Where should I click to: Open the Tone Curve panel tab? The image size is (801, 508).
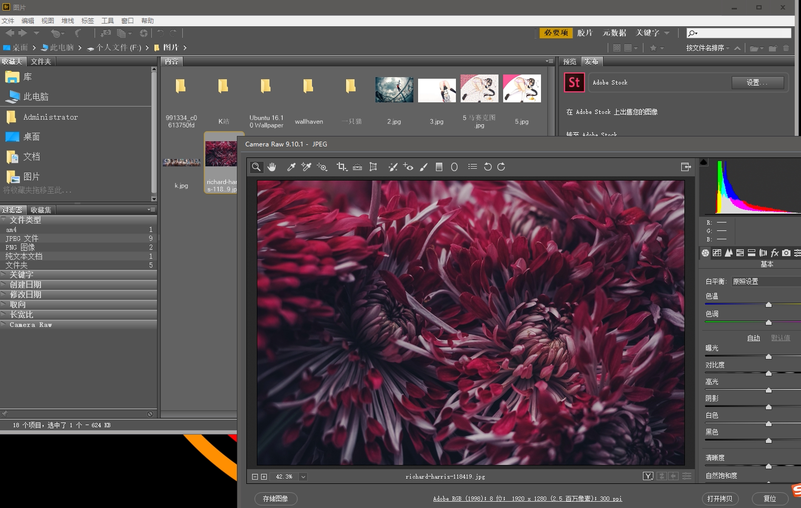(717, 253)
